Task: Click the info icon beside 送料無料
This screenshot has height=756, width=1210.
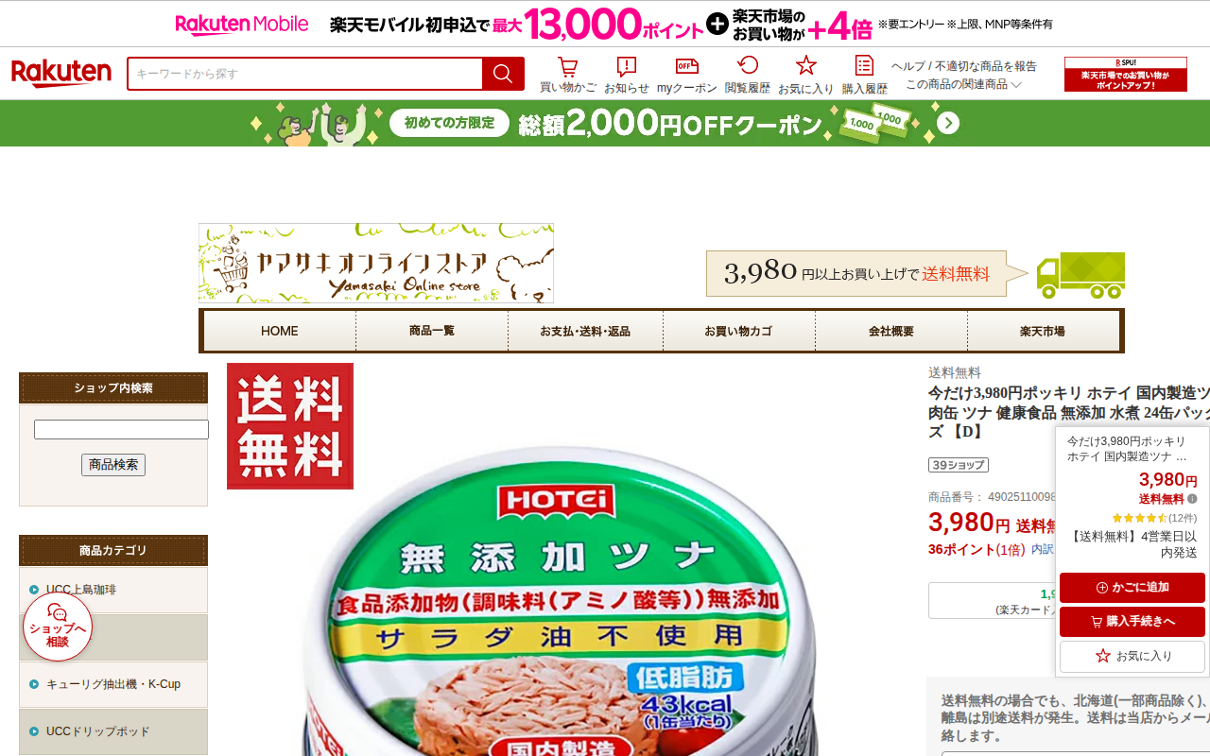Action: [x=1192, y=499]
